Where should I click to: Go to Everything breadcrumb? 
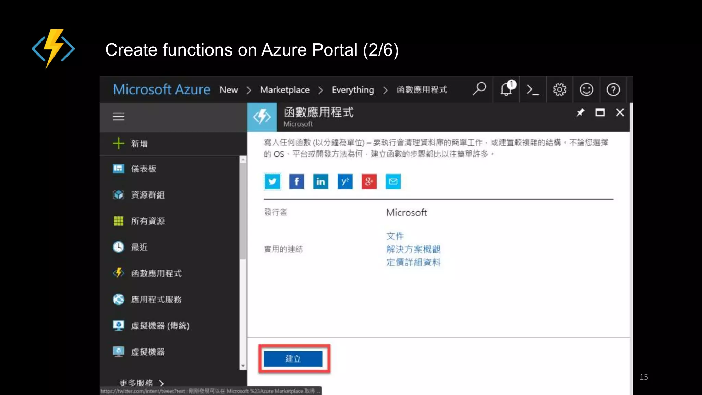[x=353, y=90]
